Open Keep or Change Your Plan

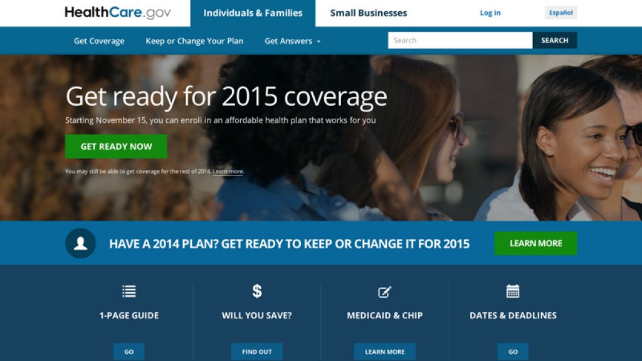(x=194, y=41)
